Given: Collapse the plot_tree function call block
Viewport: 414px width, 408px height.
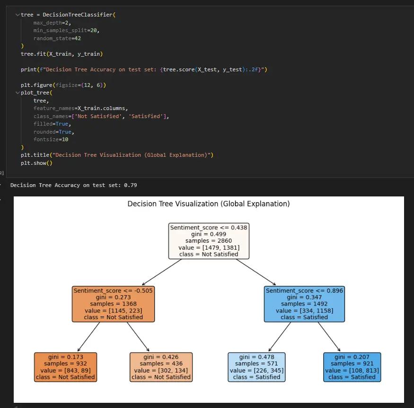Looking at the screenshot, I should [18, 93].
